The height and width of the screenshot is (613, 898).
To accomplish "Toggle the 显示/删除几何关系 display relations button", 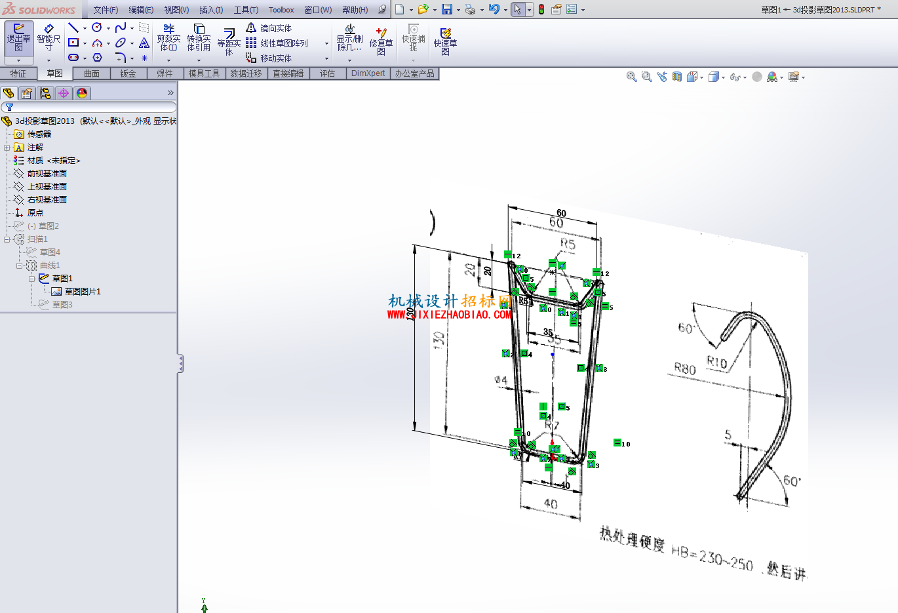I will pos(349,39).
